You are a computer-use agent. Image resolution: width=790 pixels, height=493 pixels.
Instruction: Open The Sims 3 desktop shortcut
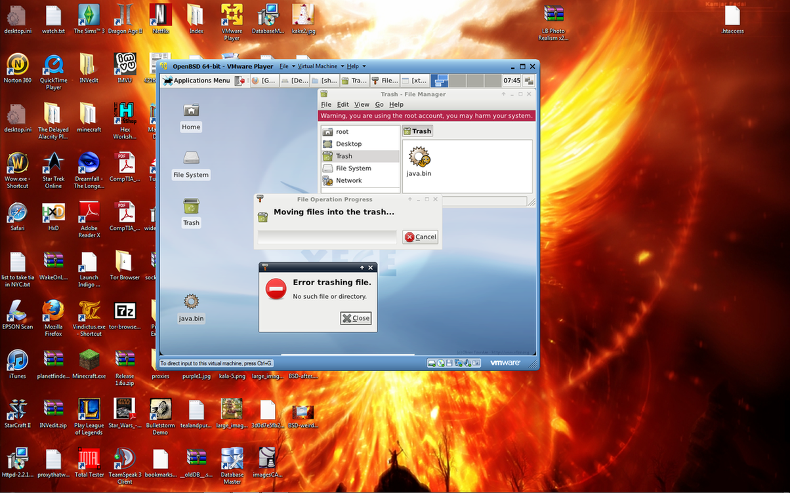pyautogui.click(x=89, y=19)
